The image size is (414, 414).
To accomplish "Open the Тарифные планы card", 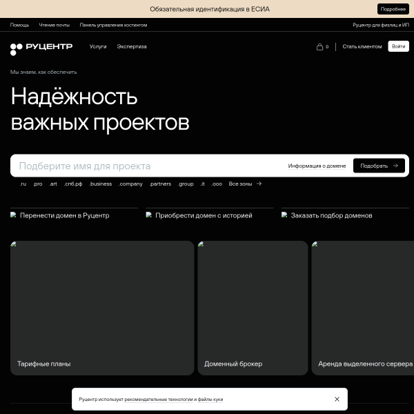I will point(102,308).
